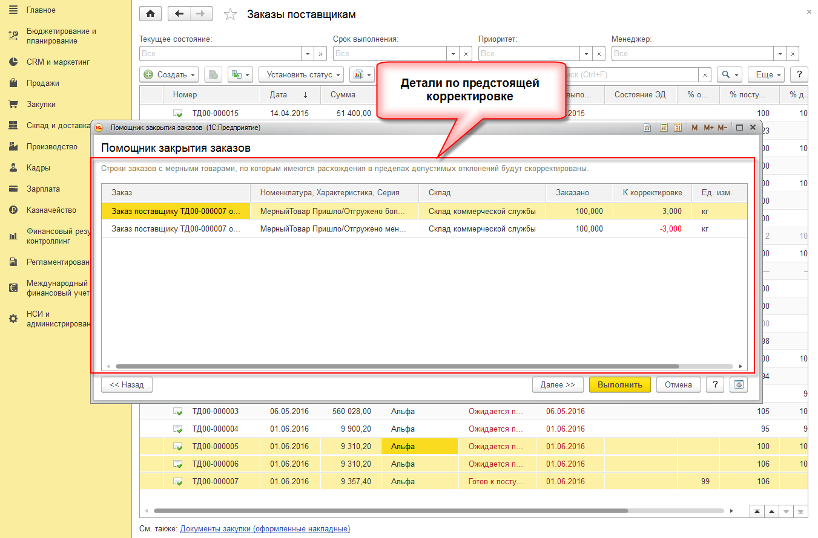Click the << Назад button
The width and height of the screenshot is (818, 538).
click(x=127, y=385)
